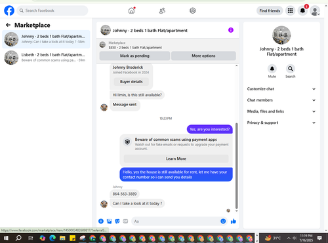Open the Windows action center notifications
This screenshot has height=243, width=328.
click(x=319, y=238)
